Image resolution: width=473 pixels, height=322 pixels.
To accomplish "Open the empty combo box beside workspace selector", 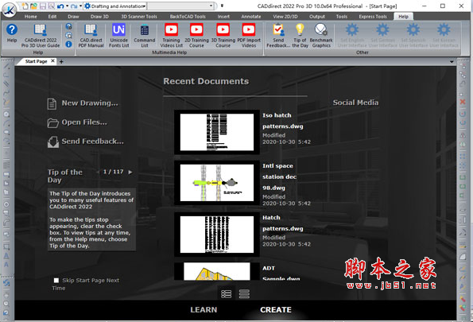I will point(180,6).
